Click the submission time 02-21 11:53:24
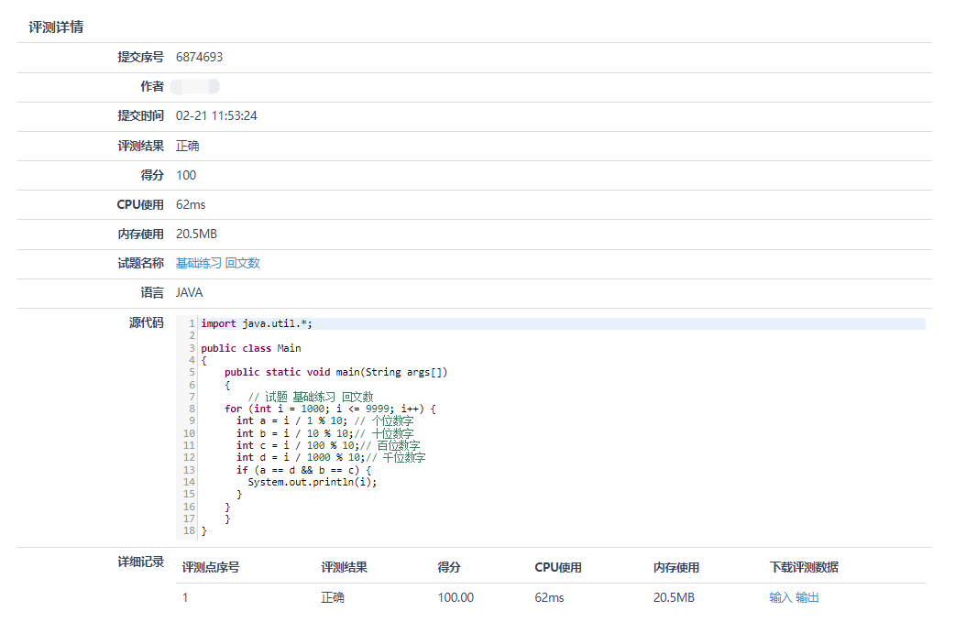The width and height of the screenshot is (966, 633). coord(216,115)
